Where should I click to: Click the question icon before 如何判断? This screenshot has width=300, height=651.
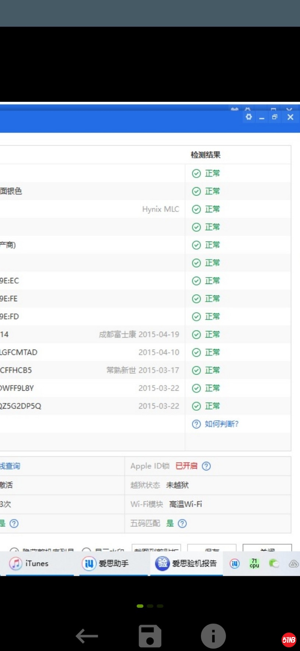tap(196, 424)
